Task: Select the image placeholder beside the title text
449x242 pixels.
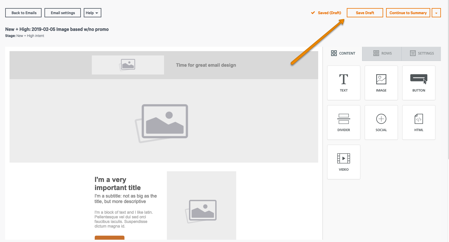Action: 202,205
